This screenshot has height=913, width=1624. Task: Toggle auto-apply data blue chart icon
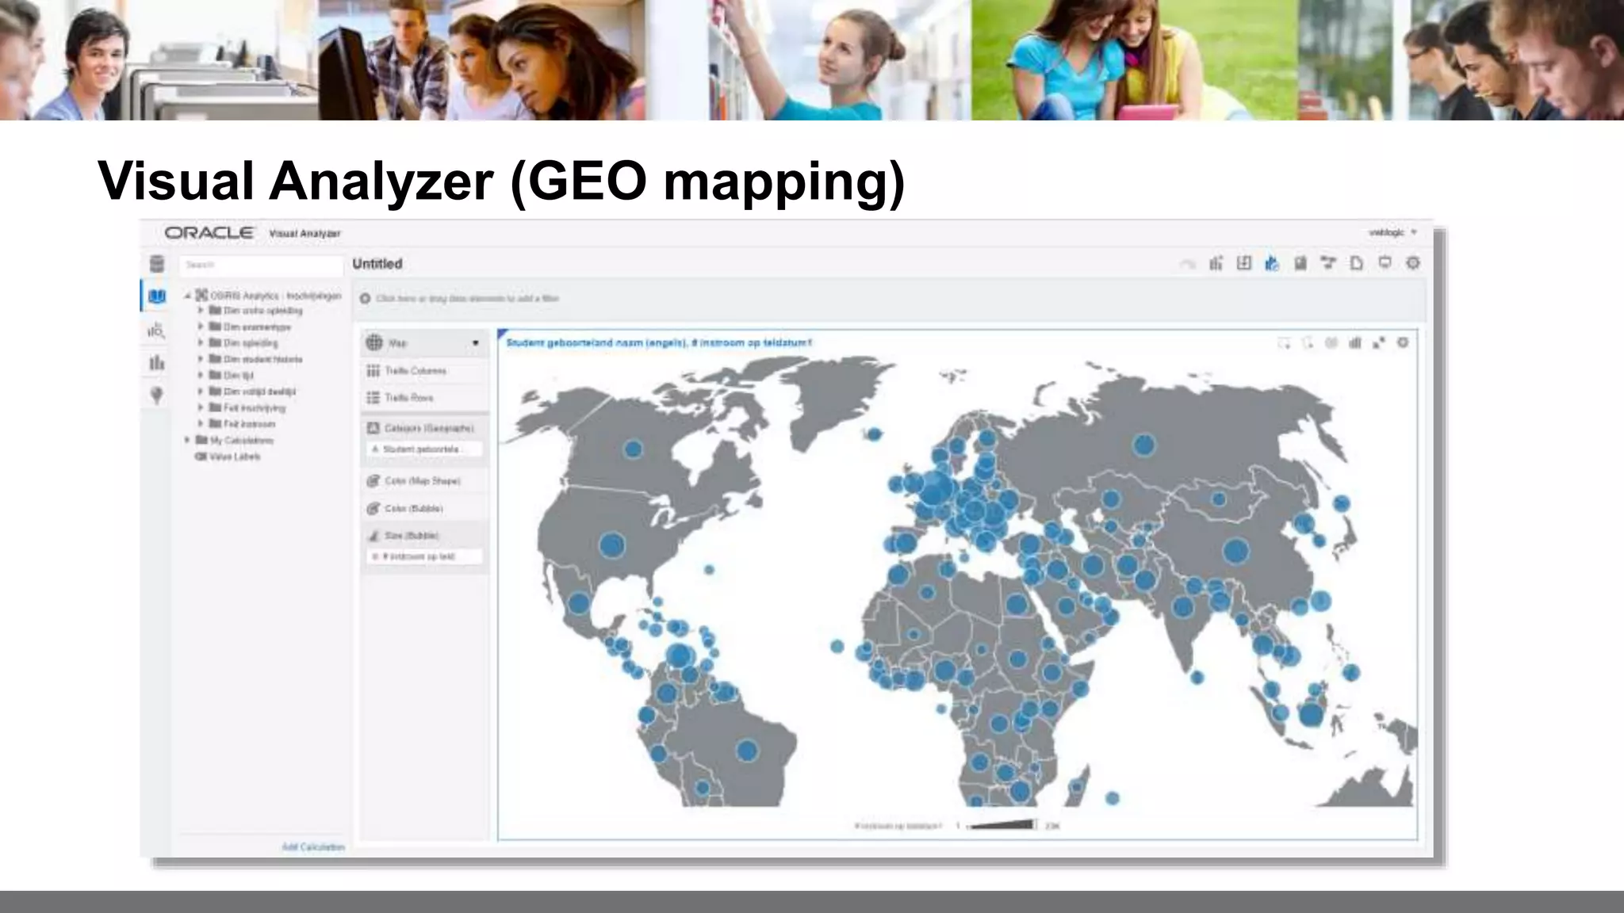click(1272, 263)
